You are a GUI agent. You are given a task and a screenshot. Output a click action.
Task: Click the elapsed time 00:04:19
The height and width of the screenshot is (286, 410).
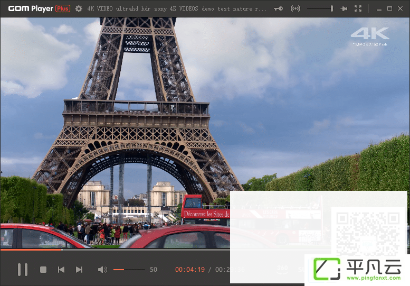[190, 270]
